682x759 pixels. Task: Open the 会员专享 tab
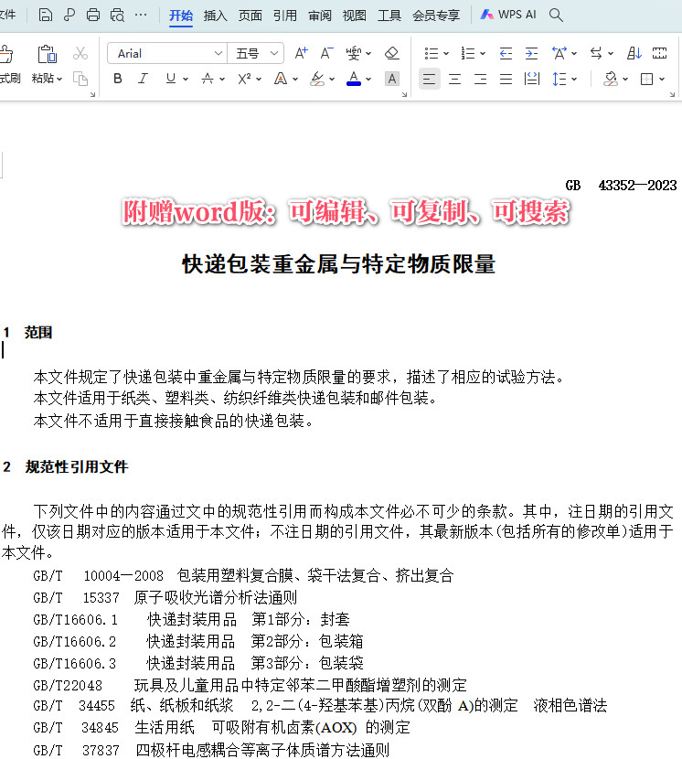click(436, 16)
